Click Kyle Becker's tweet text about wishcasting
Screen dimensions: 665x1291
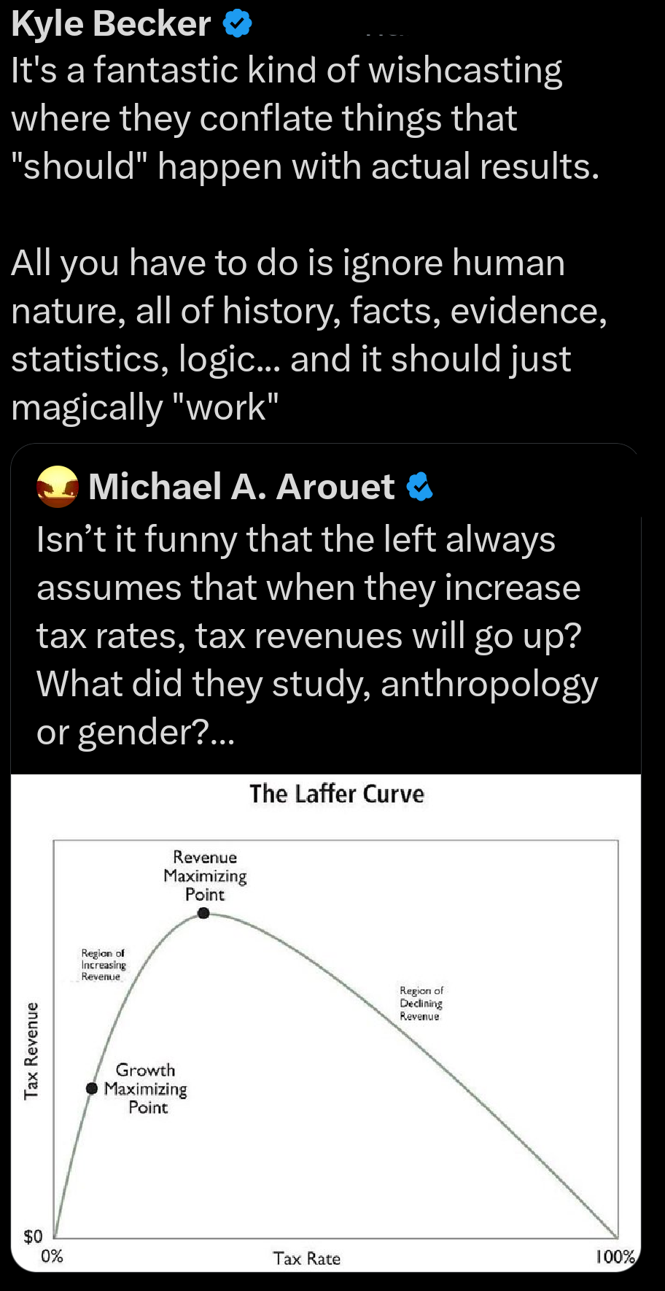(x=305, y=118)
